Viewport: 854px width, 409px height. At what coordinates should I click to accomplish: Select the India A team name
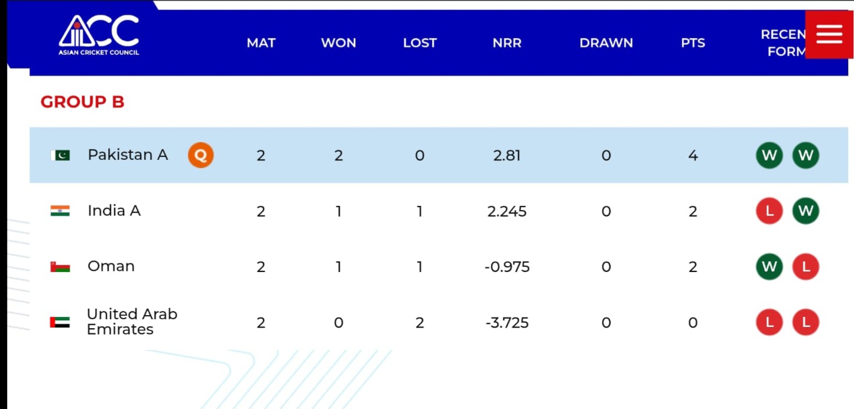114,211
